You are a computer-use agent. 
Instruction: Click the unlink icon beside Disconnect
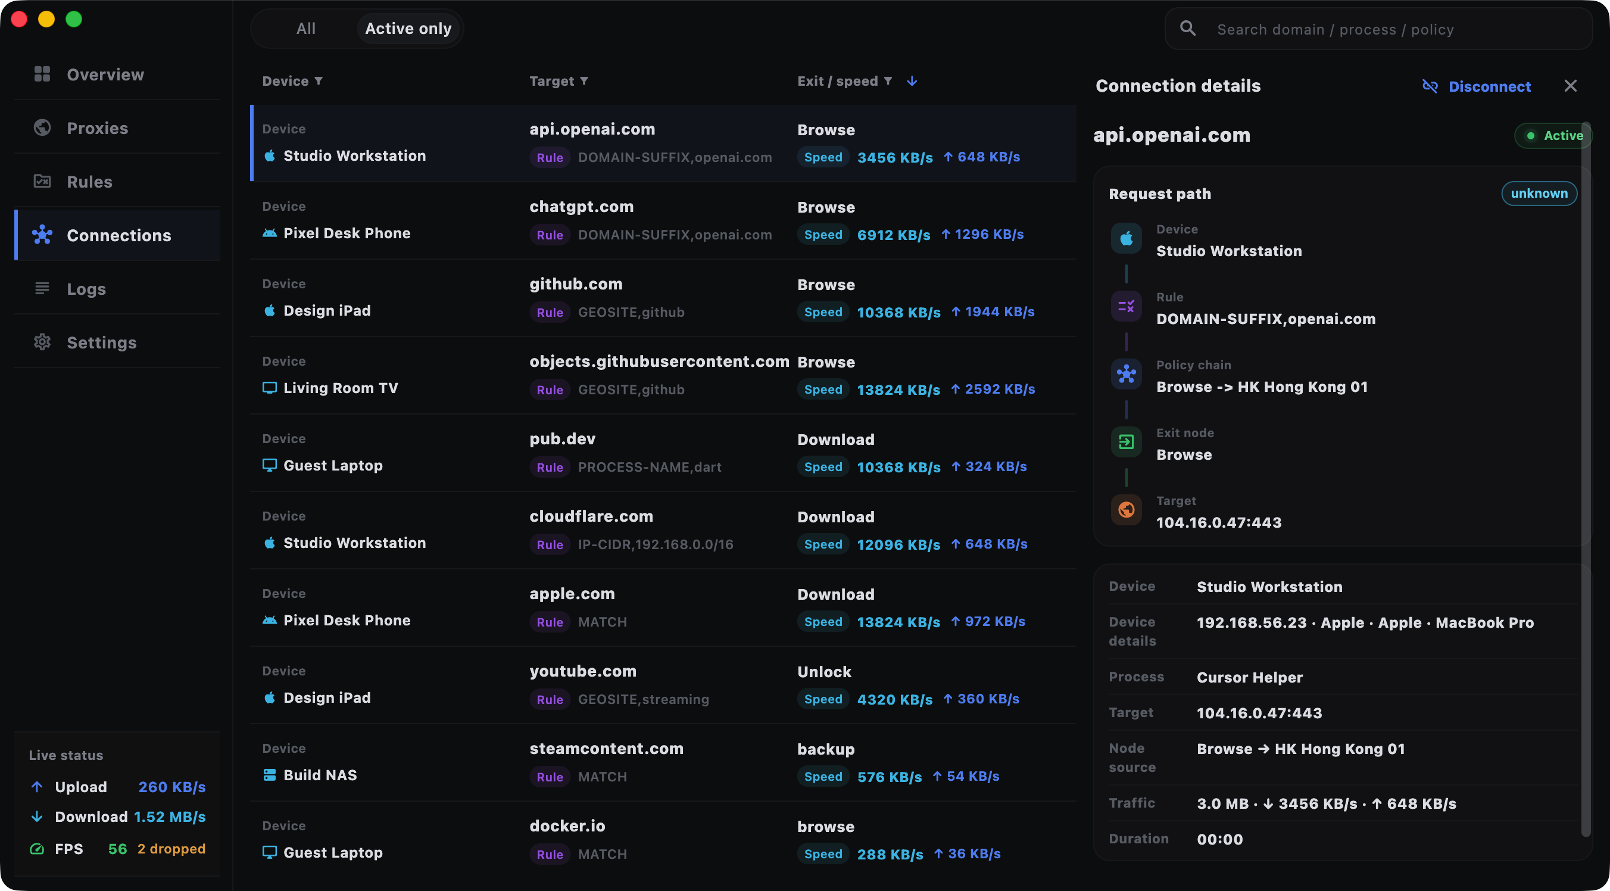(1430, 86)
